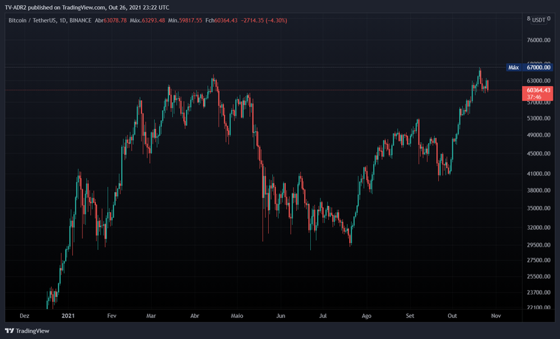Click the 53000.00 price axis label
Image resolution: width=560 pixels, height=339 pixels.
538,118
